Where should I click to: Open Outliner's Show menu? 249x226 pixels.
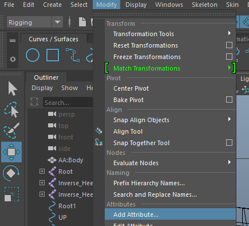pos(70,88)
